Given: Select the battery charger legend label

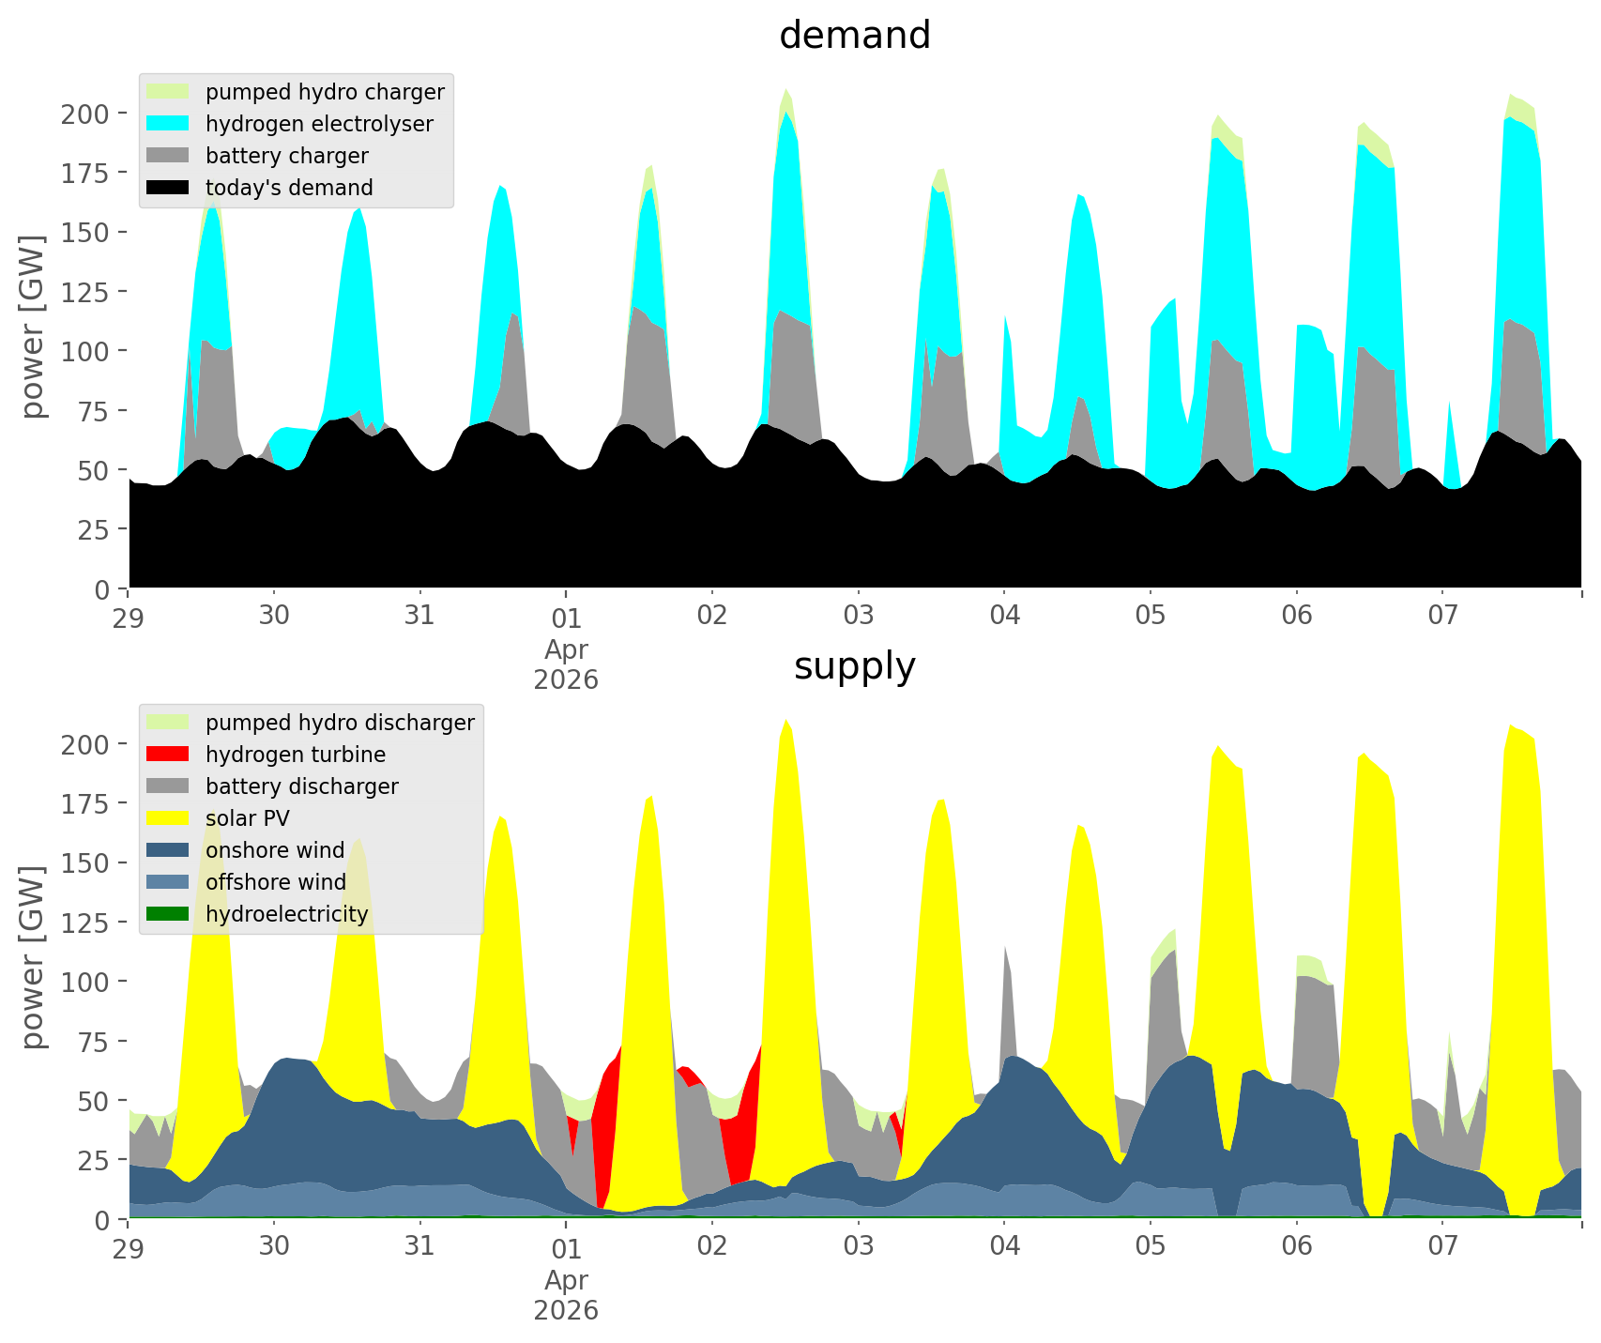Looking at the screenshot, I should pos(286,156).
